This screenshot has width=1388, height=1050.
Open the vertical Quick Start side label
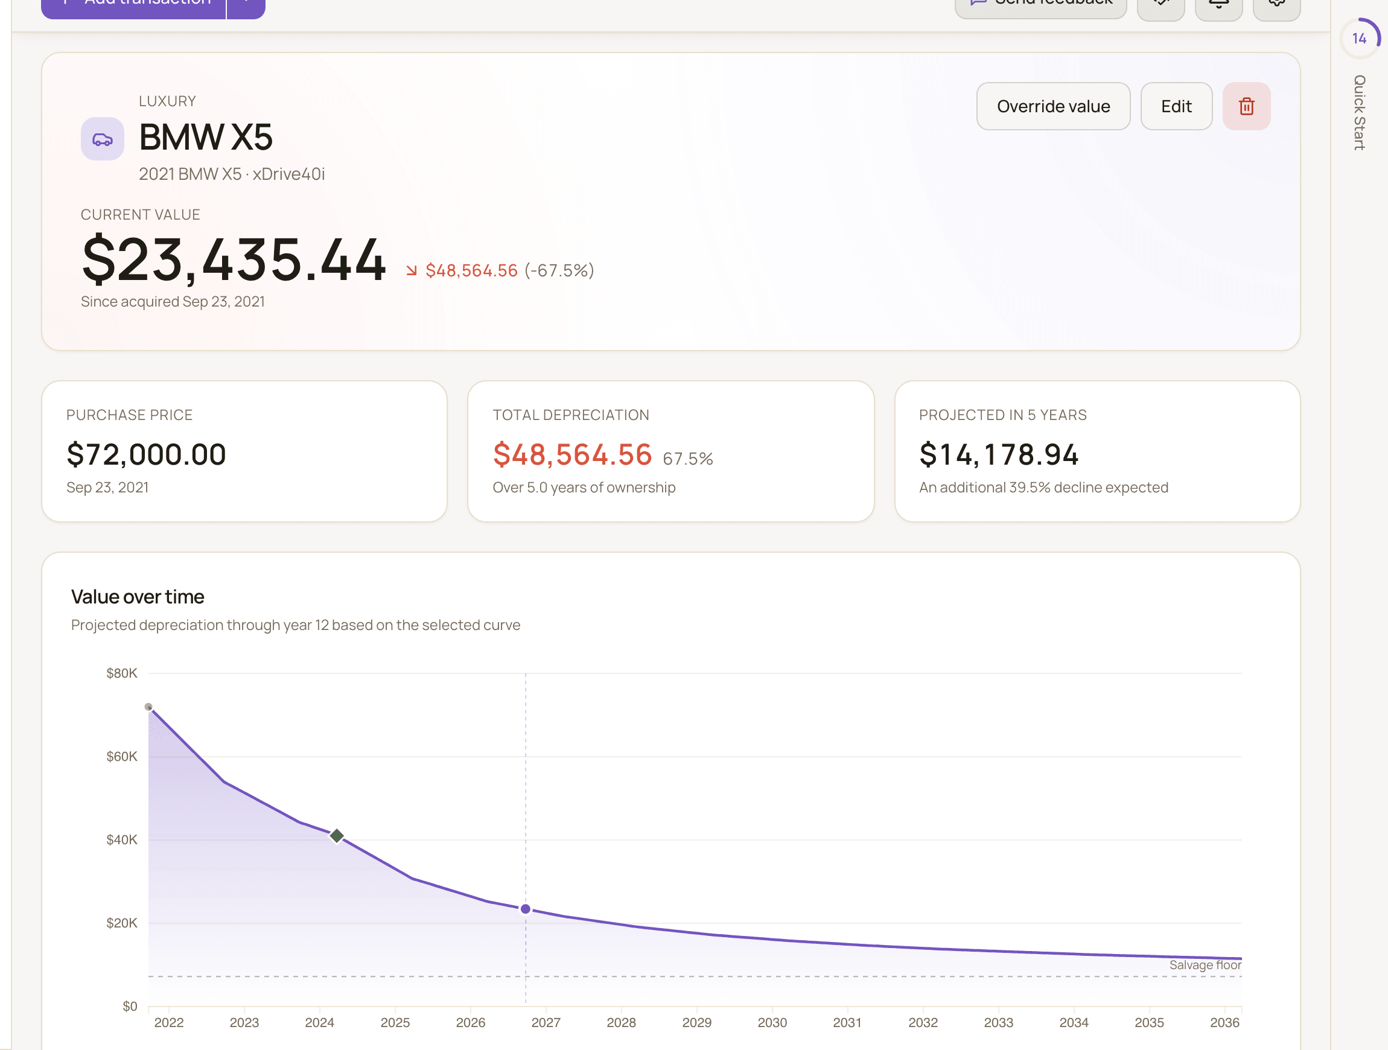click(1359, 113)
